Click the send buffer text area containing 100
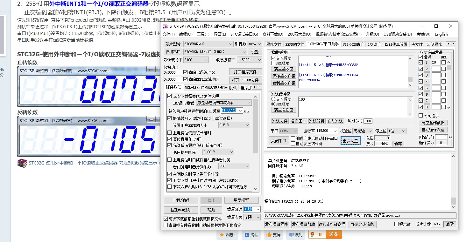 [x=355, y=106]
